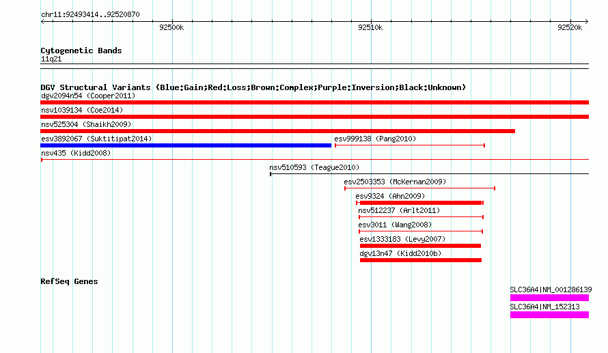Click the esv3011 thin red line
This screenshot has height=353, width=608.
pyautogui.click(x=421, y=231)
